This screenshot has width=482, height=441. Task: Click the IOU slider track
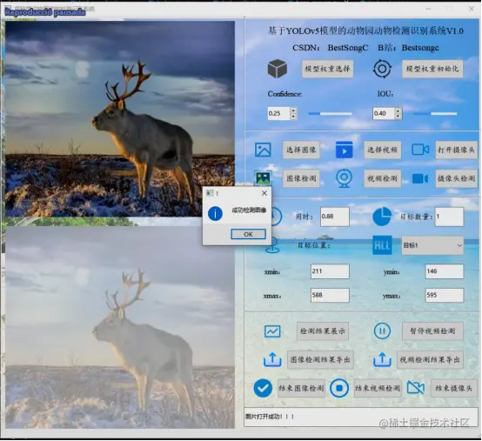(435, 114)
